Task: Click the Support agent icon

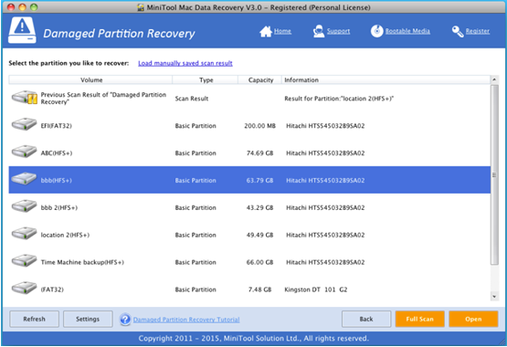Action: [x=319, y=31]
